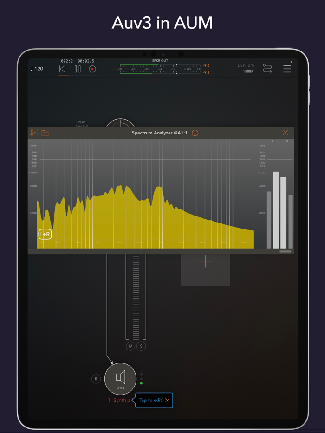Close the Spectrum Analyzer window
325x433 pixels.
286,133
